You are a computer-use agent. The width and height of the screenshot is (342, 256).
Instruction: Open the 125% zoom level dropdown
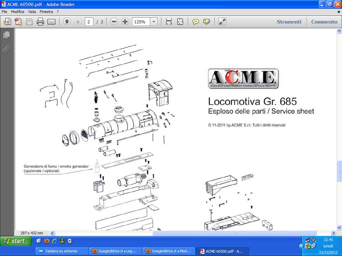[x=154, y=22]
